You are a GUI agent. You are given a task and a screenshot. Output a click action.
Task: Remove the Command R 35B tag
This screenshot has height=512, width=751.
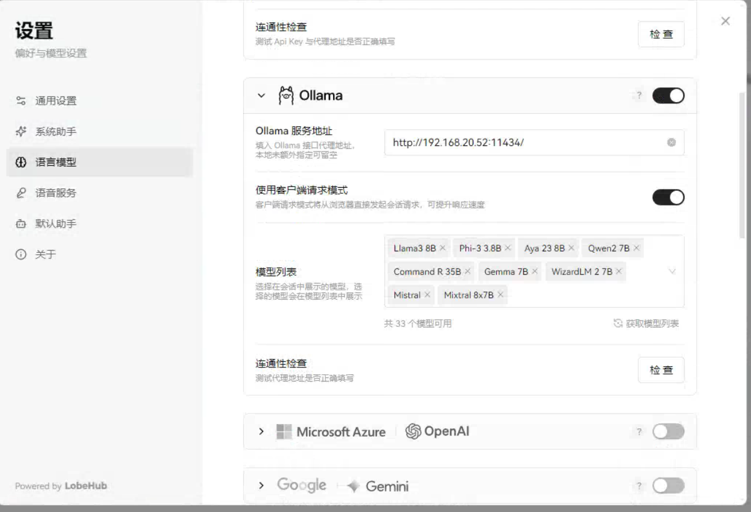[468, 271]
